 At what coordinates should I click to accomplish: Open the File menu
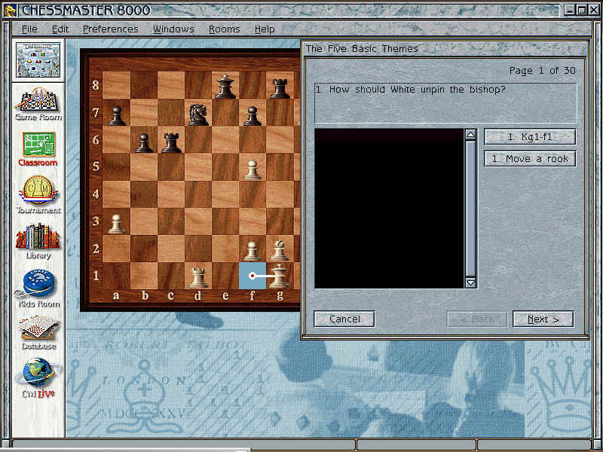click(x=29, y=29)
